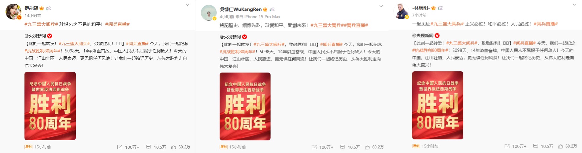Like the repost shared by -林瑞阳-
Screen dimensions: 582x153
[561, 146]
